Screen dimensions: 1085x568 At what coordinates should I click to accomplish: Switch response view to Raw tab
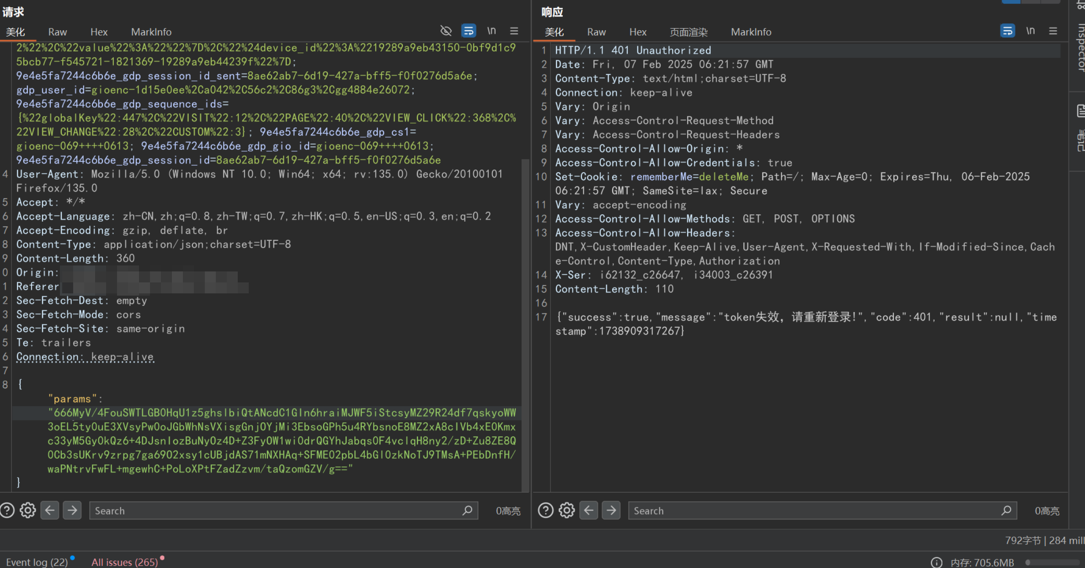(x=596, y=32)
